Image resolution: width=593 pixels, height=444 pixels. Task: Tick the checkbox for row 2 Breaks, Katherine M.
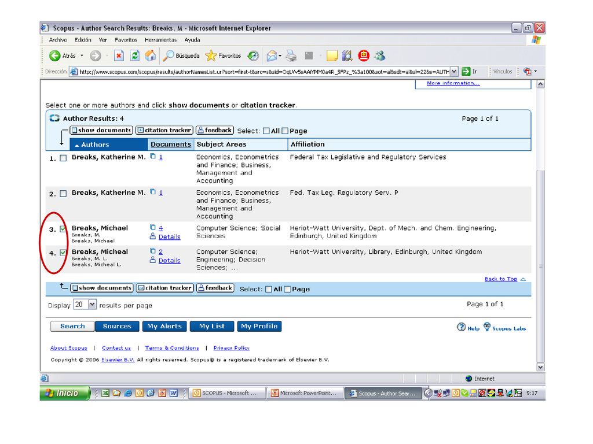[63, 194]
